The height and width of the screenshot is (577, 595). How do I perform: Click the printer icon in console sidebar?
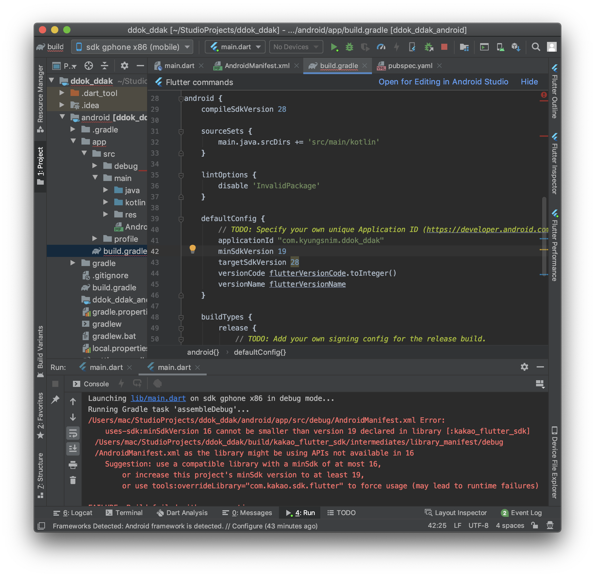pos(73,465)
